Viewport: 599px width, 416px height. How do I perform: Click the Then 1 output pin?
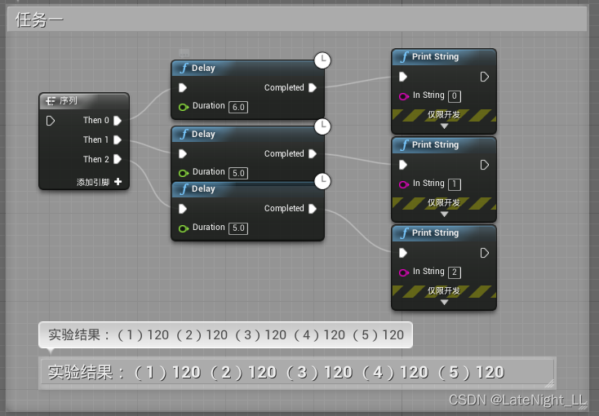click(118, 139)
